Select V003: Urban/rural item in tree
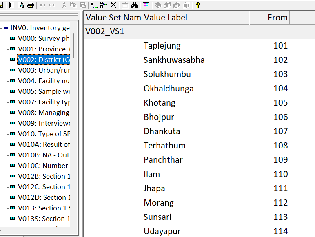Image resolution: width=315 pixels, height=237 pixels. coord(44,70)
